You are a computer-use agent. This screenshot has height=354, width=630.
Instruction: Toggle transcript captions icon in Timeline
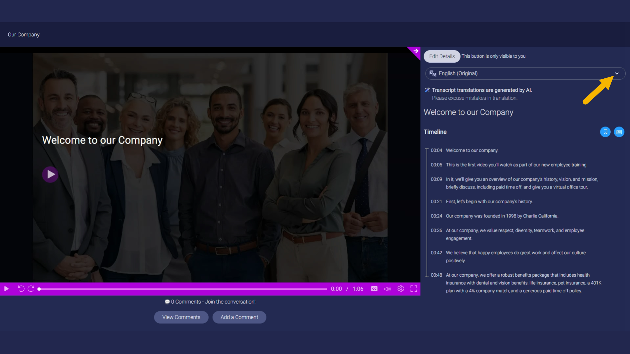point(619,132)
